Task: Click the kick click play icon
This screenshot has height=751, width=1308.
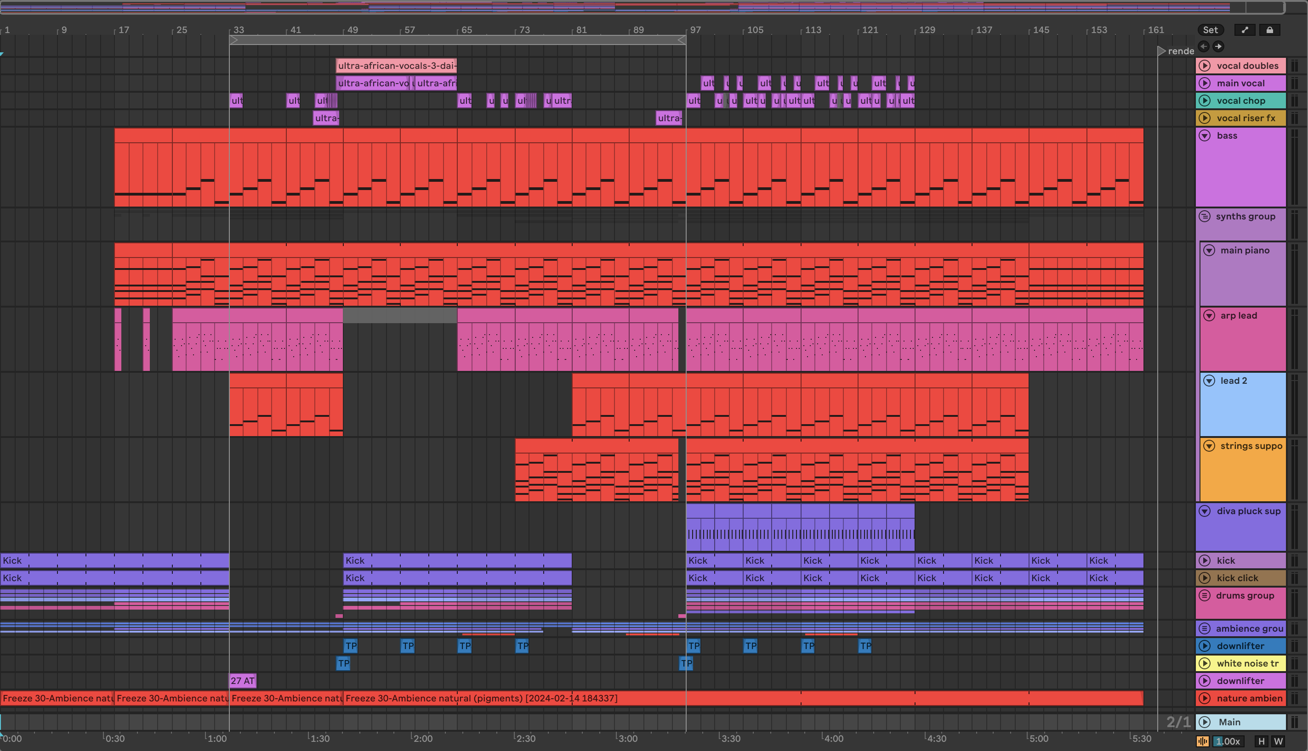Action: tap(1205, 577)
